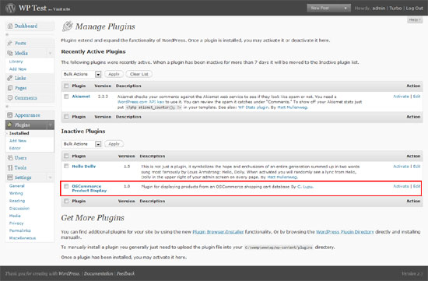This screenshot has width=428, height=281.
Task: Toggle select-all checkbox in Inactive Plugins header
Action: click(66, 156)
